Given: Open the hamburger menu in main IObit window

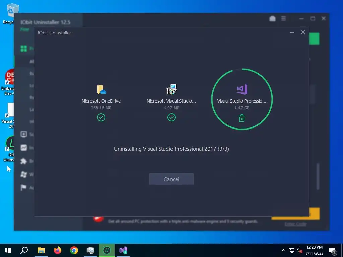Looking at the screenshot, I should point(283,19).
